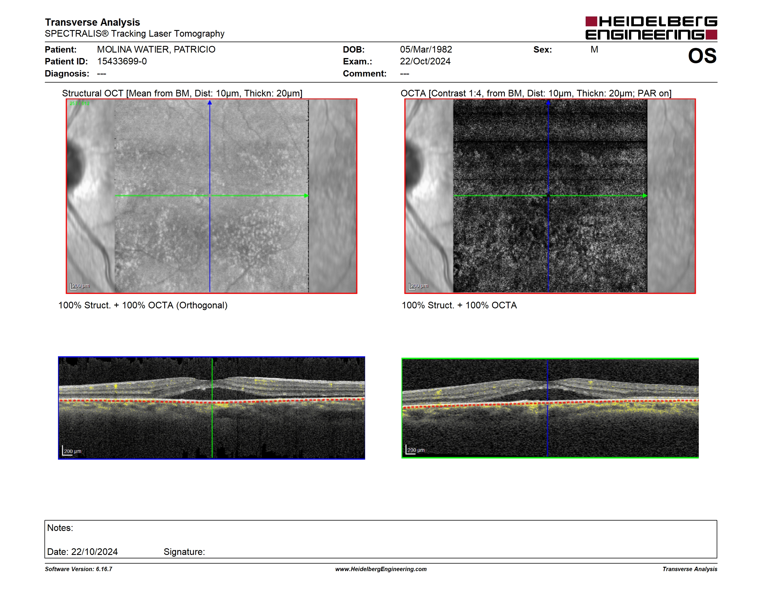Click the Diagnosis field label
This screenshot has width=762, height=589.
pos(67,74)
